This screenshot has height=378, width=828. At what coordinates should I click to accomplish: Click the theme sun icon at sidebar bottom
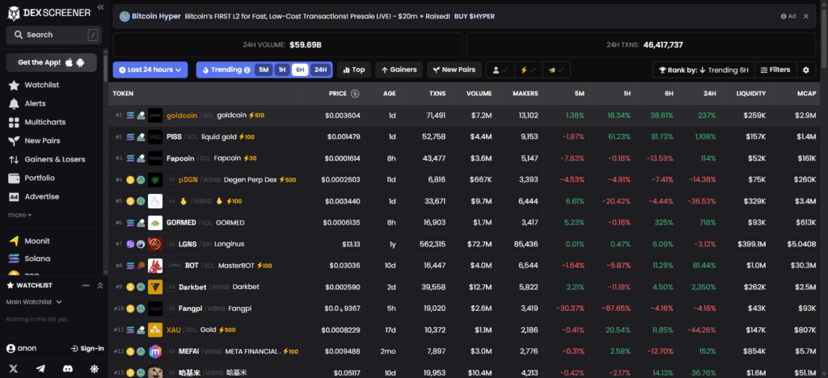94,368
